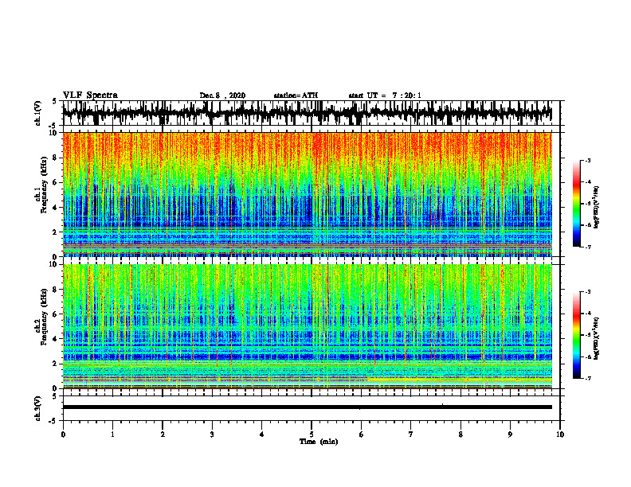Viewport: 631px width, 487px height.
Task: Click the "station=ATH" header label
Action: [x=296, y=95]
